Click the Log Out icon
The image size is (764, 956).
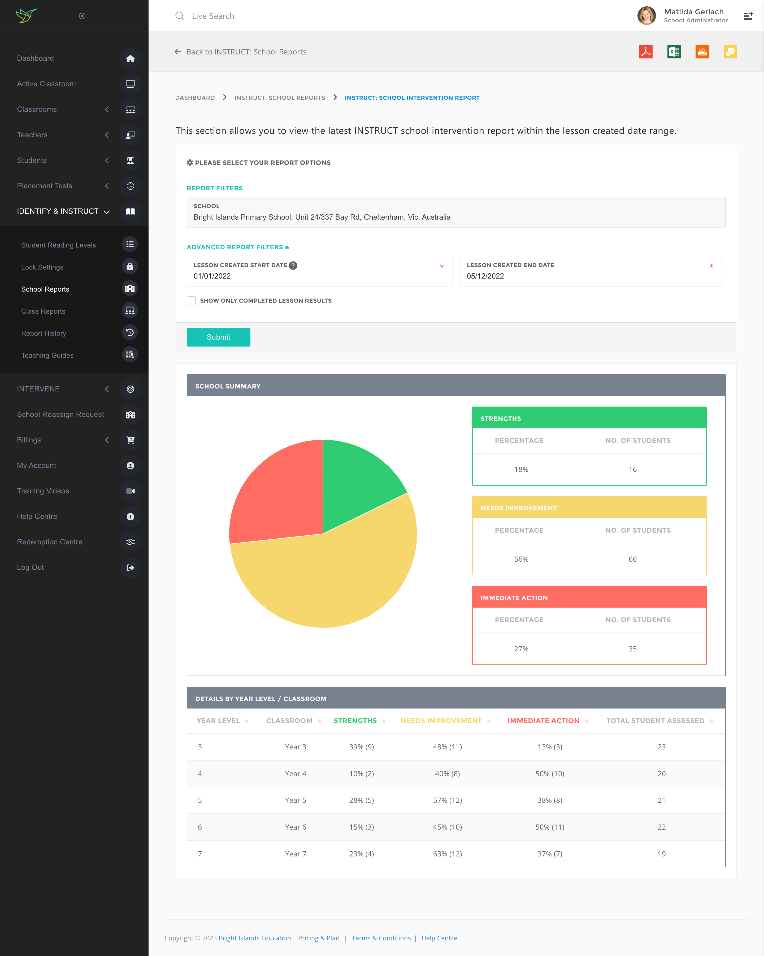[130, 567]
